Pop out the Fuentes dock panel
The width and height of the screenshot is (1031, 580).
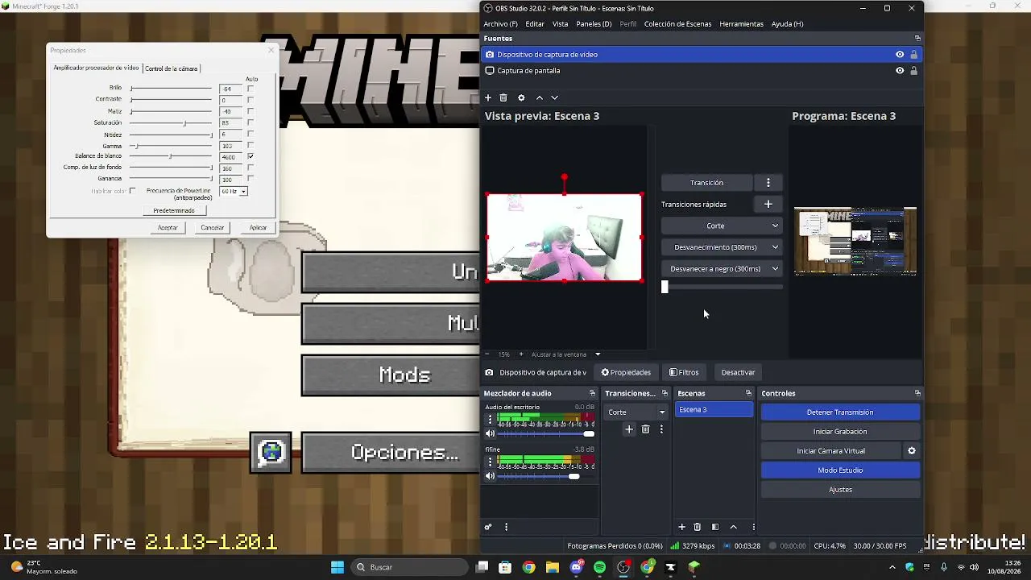pyautogui.click(x=917, y=39)
